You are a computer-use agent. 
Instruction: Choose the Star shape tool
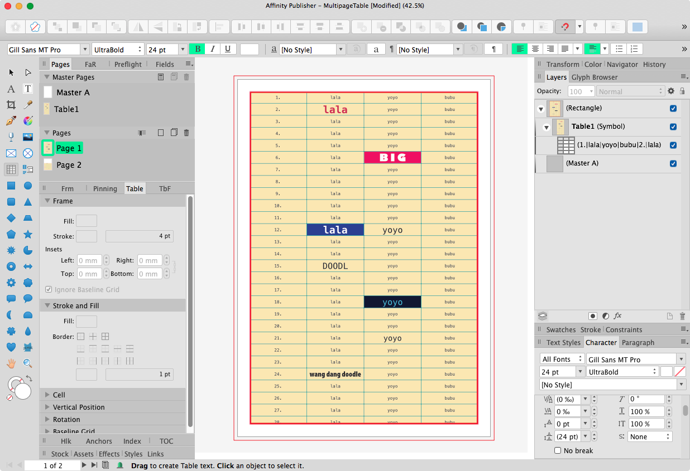(x=28, y=234)
